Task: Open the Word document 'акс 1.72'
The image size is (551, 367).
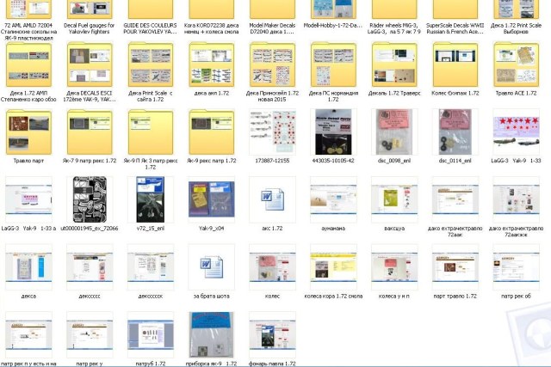Action: click(x=272, y=198)
